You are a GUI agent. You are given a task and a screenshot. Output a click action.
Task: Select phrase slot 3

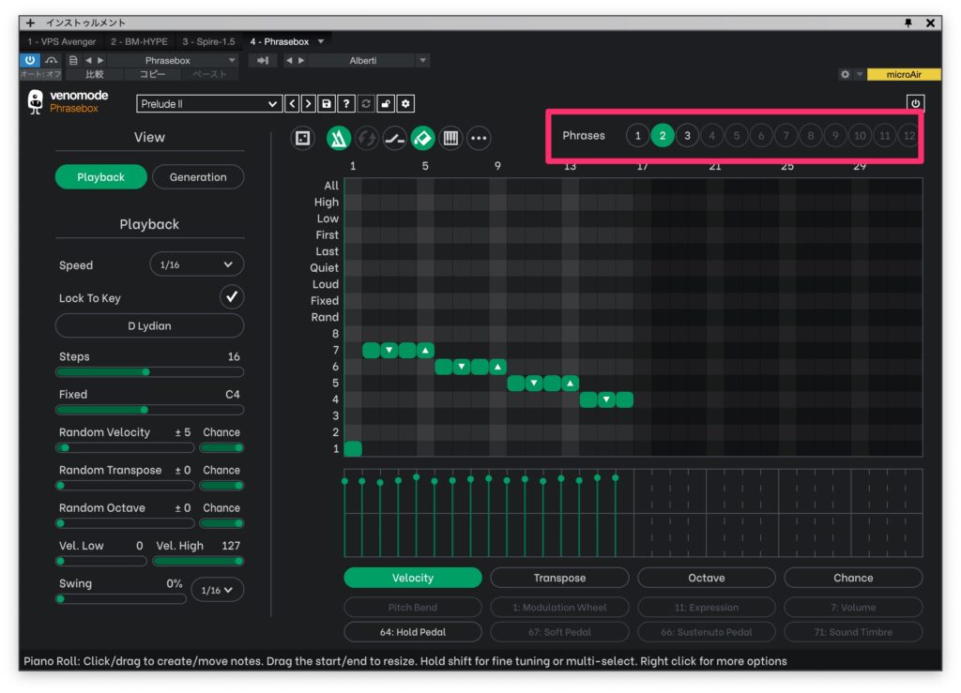point(687,136)
